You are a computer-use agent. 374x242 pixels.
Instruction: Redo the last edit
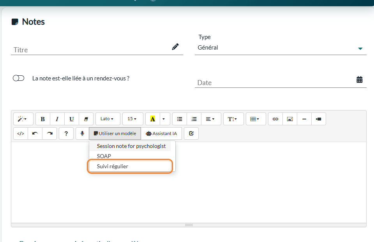point(49,133)
